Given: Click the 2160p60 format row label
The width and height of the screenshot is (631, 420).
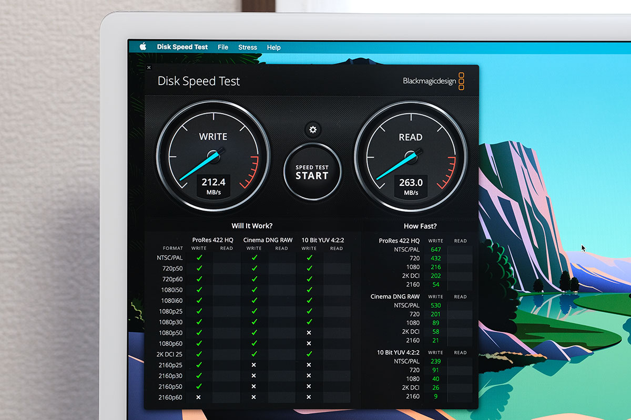Looking at the screenshot, I should pos(171,397).
